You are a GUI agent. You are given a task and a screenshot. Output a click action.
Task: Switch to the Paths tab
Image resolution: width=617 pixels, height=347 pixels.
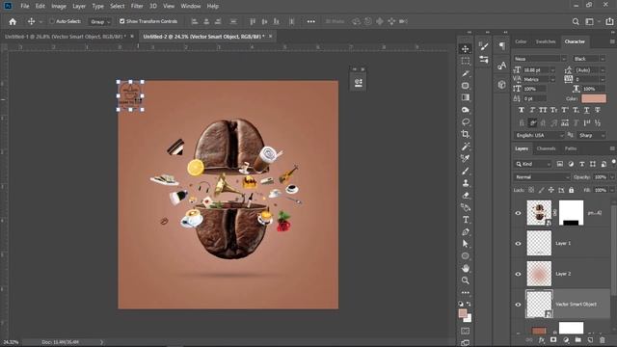(571, 148)
